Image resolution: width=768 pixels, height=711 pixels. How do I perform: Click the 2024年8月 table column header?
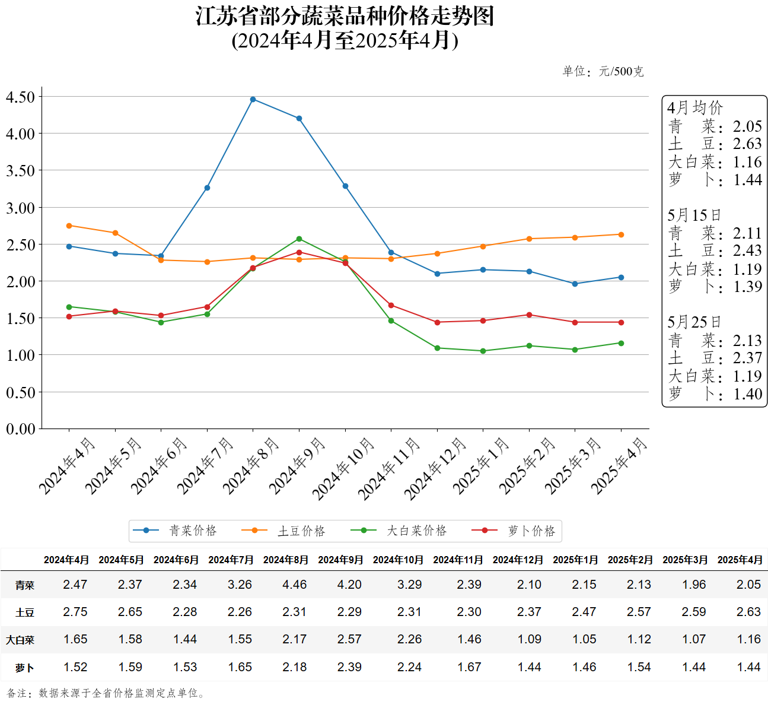tap(286, 560)
